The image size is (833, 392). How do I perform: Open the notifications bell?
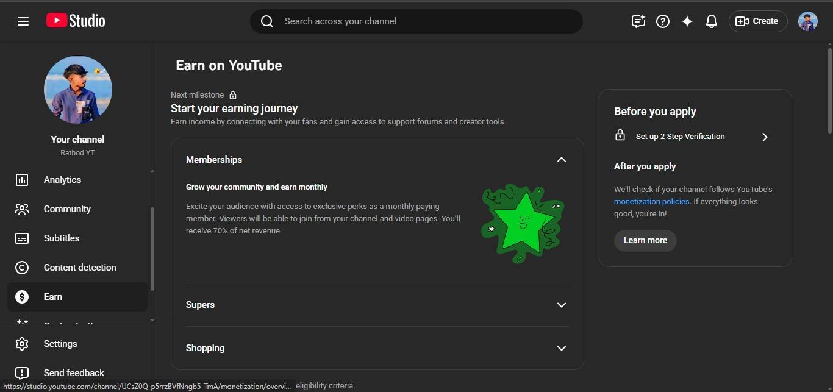tap(711, 21)
